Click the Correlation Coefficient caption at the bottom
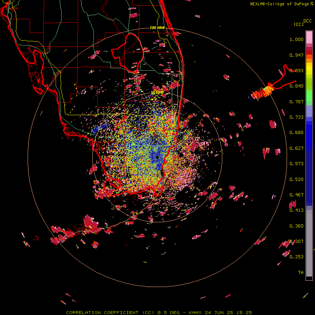The width and height of the screenshot is (315, 315). [x=159, y=313]
